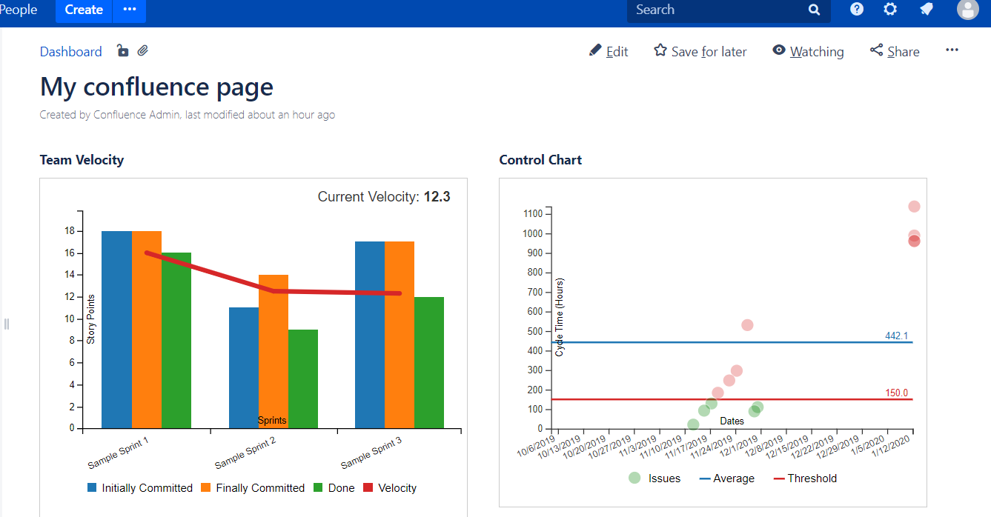The image size is (991, 517).
Task: Click the notifications rocket icon
Action: 927,10
